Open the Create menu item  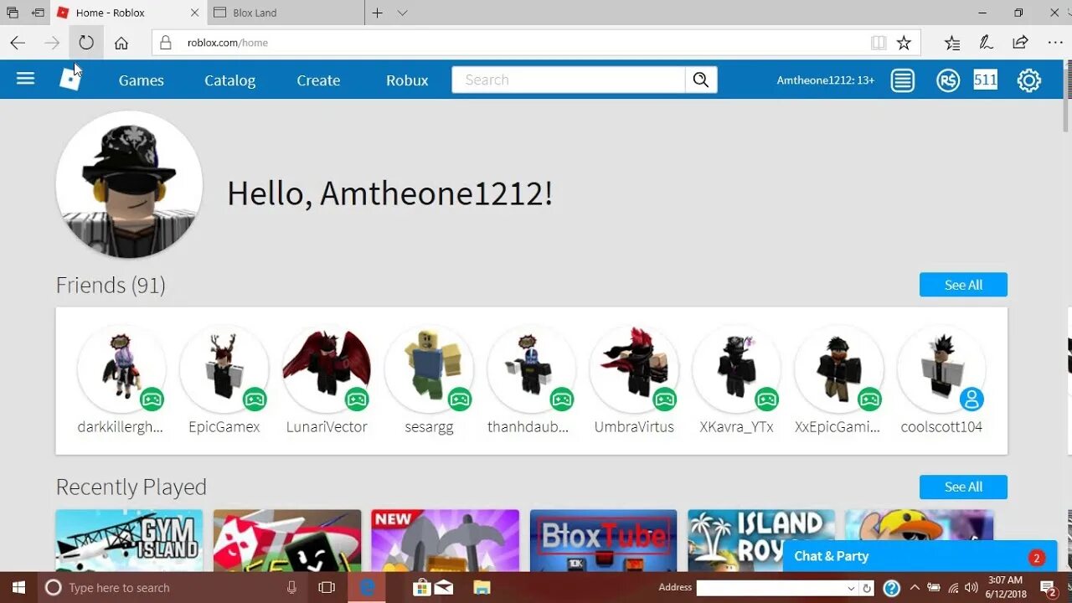318,80
